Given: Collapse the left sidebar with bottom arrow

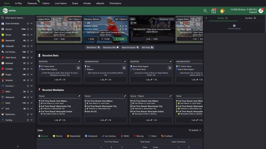Looking at the screenshot, I should point(18,146).
